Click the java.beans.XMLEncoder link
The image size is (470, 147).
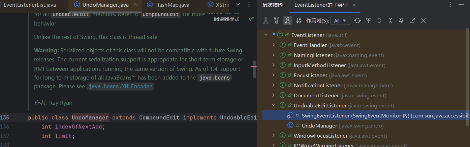pyautogui.click(x=121, y=86)
